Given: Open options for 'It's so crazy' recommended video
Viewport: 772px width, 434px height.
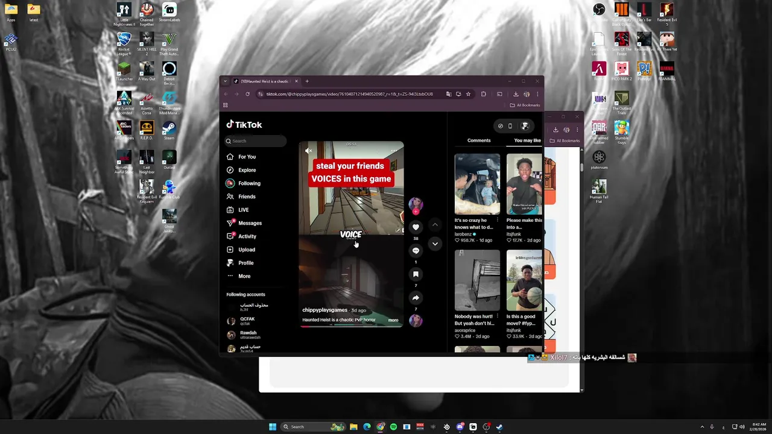Looking at the screenshot, I should 498,220.
